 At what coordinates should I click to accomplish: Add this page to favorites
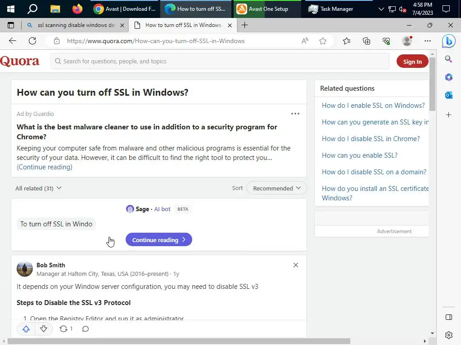coord(323,41)
